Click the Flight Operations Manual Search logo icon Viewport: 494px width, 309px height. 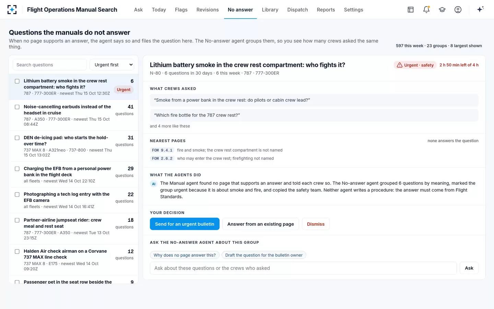coord(12,10)
